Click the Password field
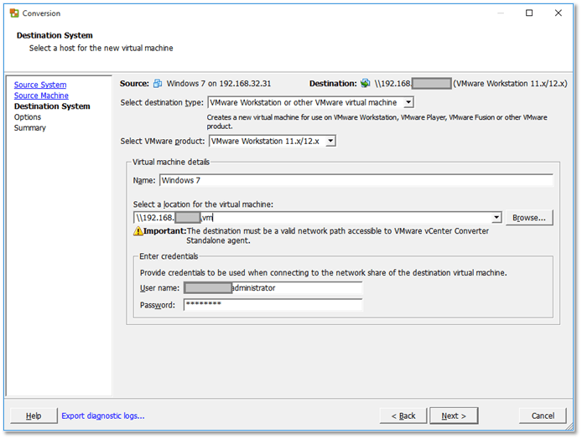Image resolution: width=582 pixels, height=439 pixels. tap(273, 305)
